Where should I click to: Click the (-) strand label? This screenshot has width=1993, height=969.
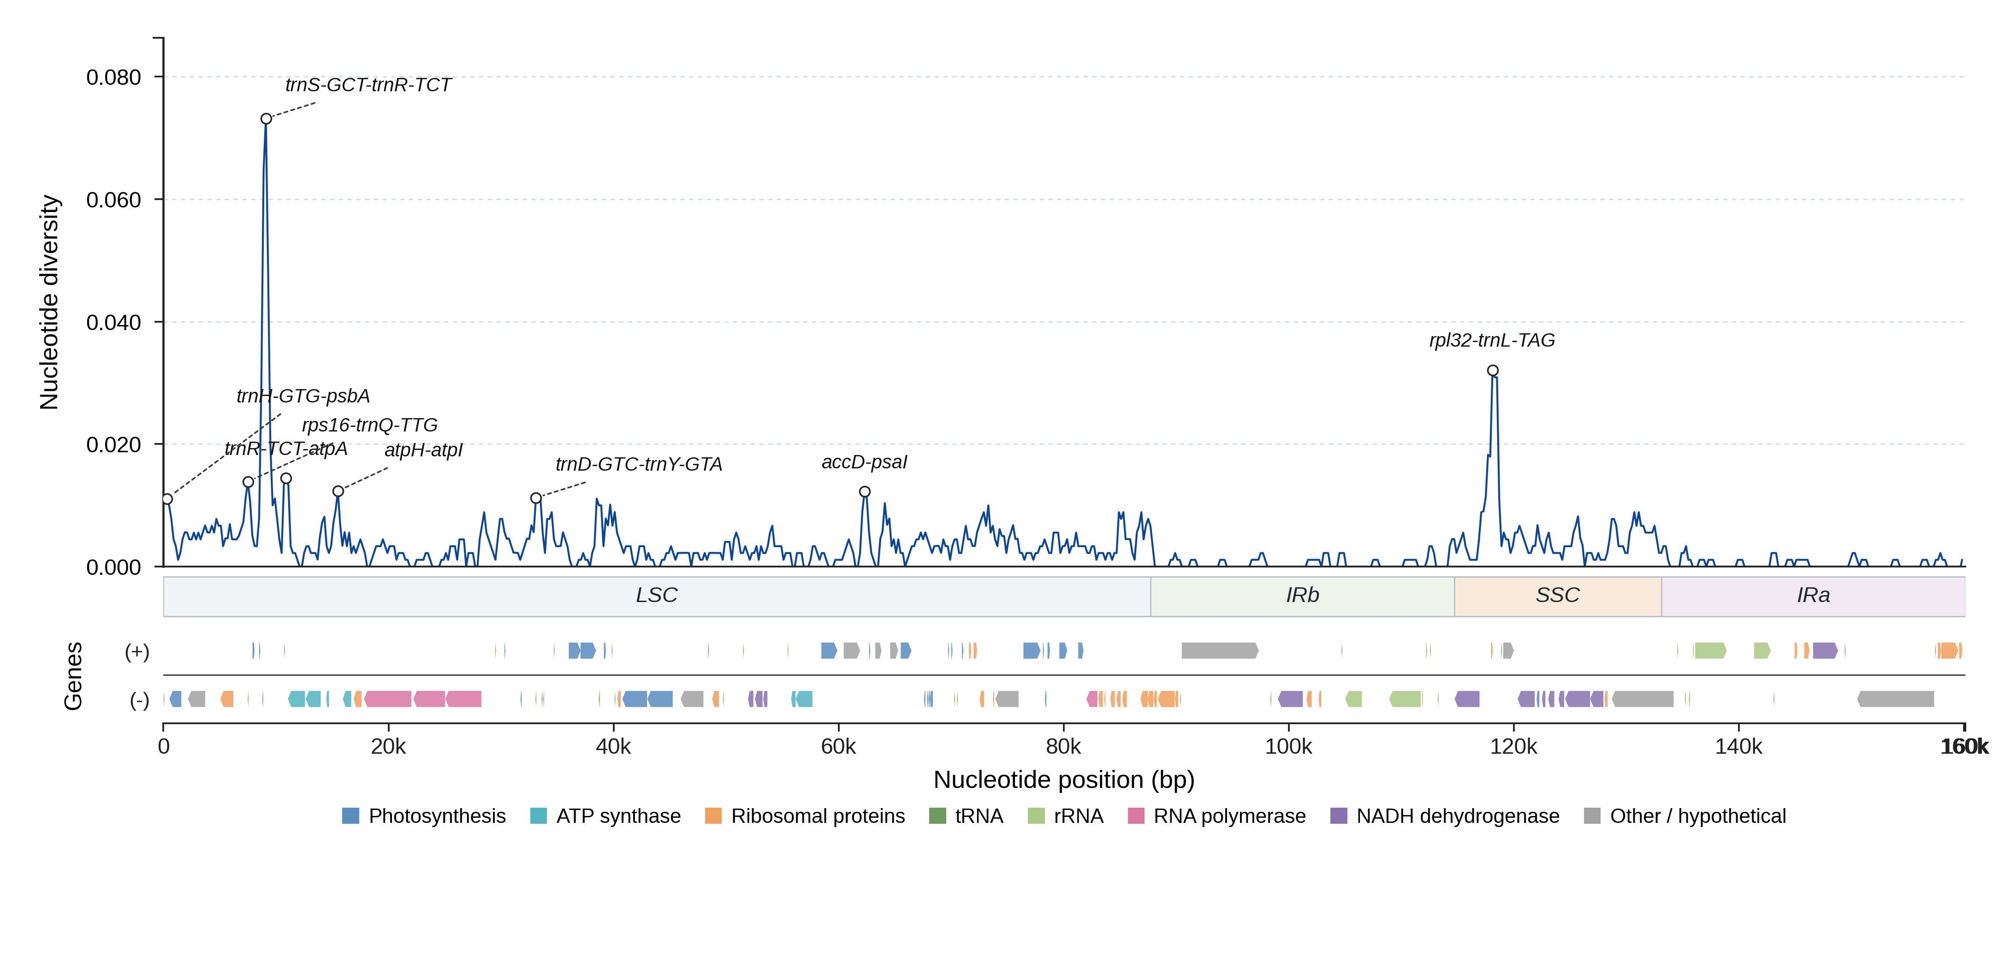click(139, 700)
